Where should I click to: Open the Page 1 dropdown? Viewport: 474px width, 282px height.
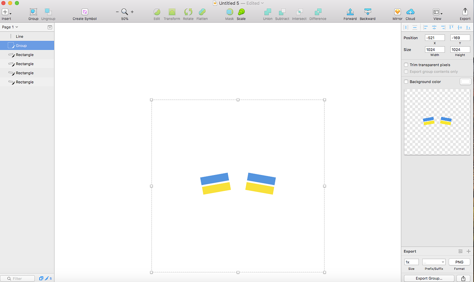pyautogui.click(x=10, y=27)
